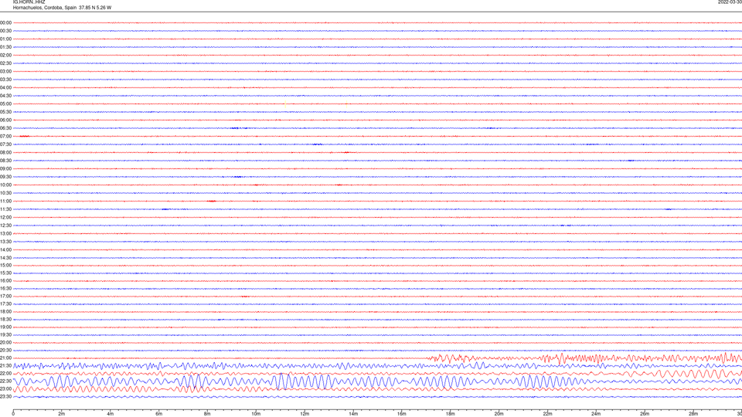Pick the 01:30 row label

pos(5,47)
